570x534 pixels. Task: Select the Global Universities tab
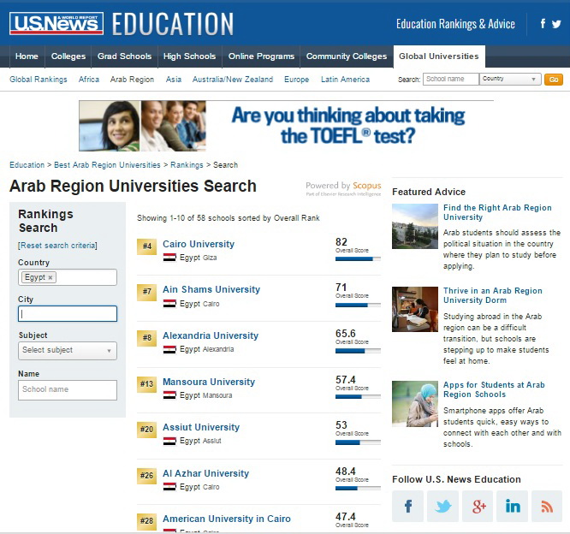point(439,56)
